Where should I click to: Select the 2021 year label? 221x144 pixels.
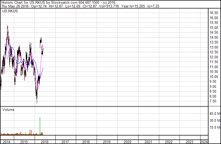[148, 142]
